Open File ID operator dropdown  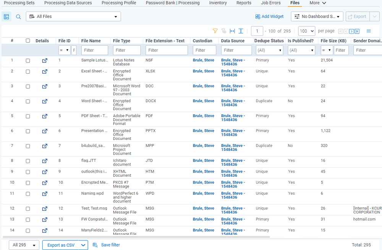64,50
